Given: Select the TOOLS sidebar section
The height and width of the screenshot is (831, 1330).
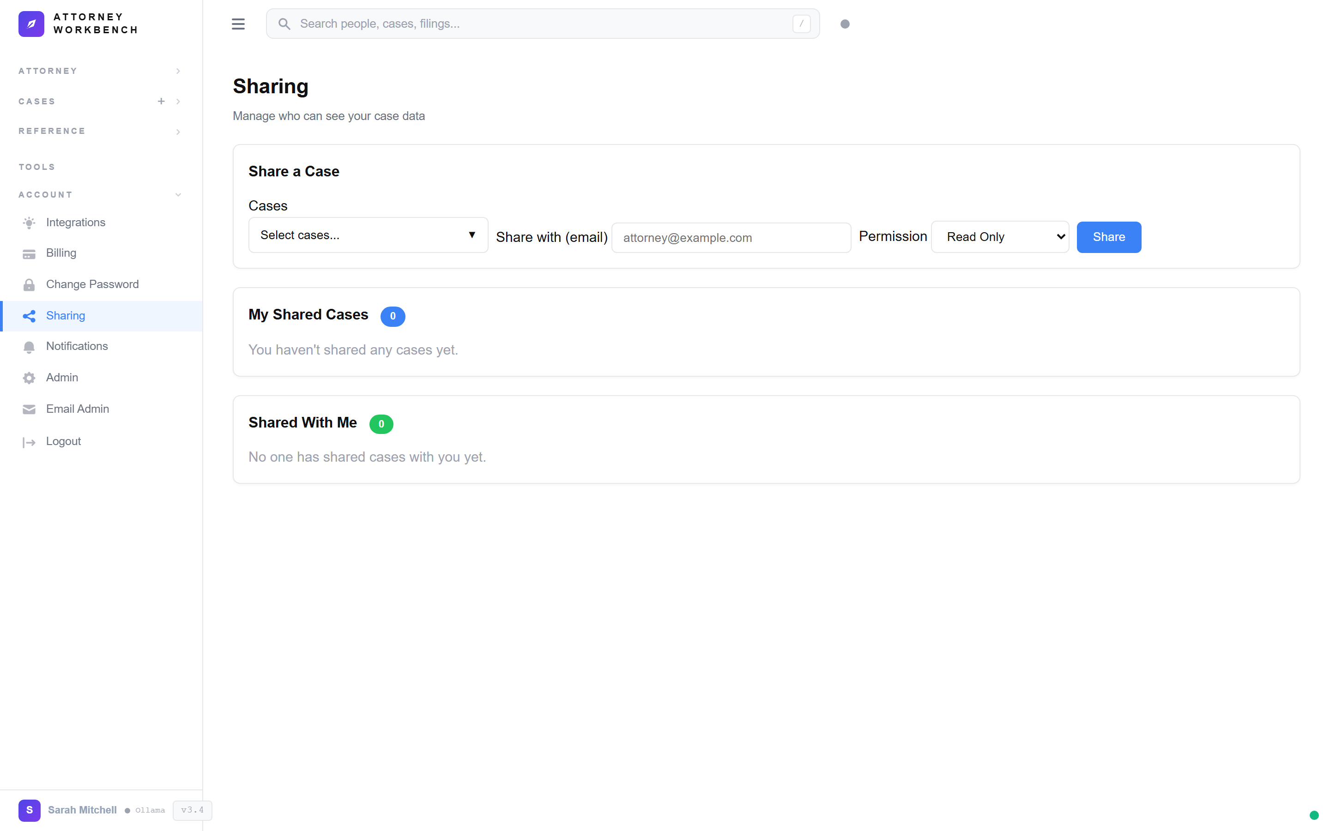Looking at the screenshot, I should click(36, 167).
